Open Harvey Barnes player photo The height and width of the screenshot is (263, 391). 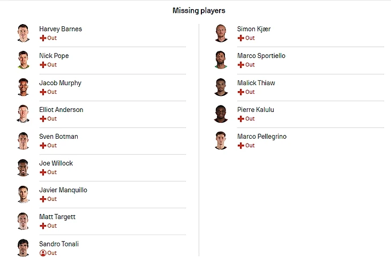tap(22, 33)
